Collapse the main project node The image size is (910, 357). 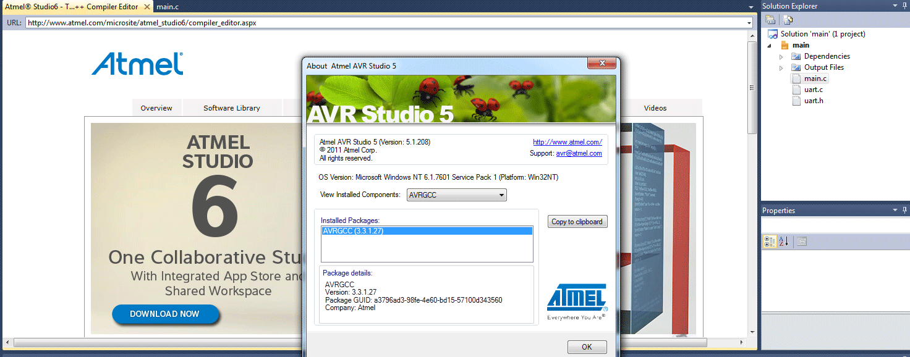(x=770, y=46)
